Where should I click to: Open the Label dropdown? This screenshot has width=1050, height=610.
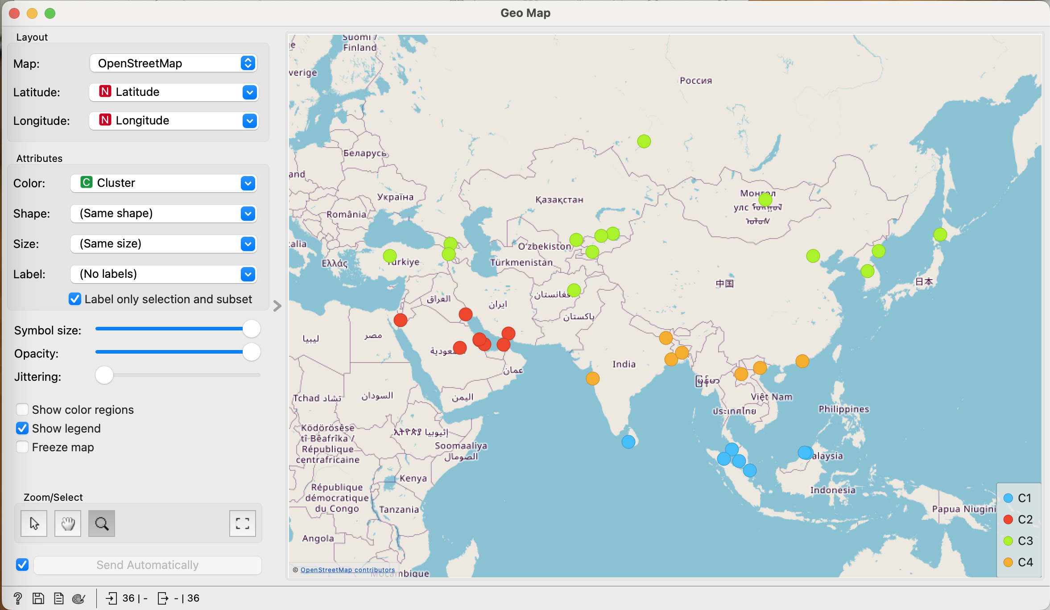[x=163, y=274]
